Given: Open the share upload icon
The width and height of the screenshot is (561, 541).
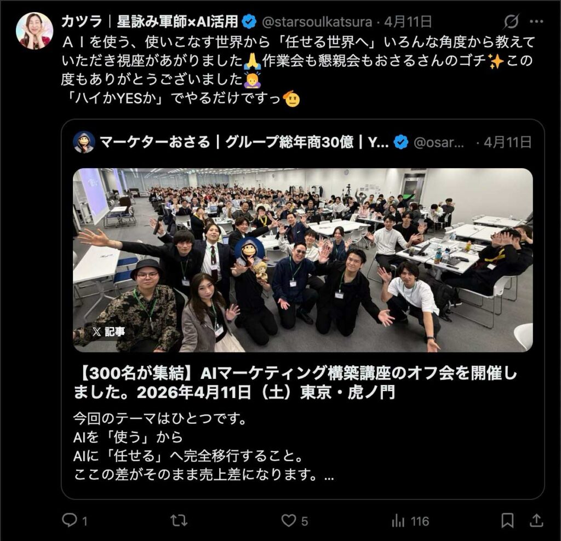Looking at the screenshot, I should [536, 520].
